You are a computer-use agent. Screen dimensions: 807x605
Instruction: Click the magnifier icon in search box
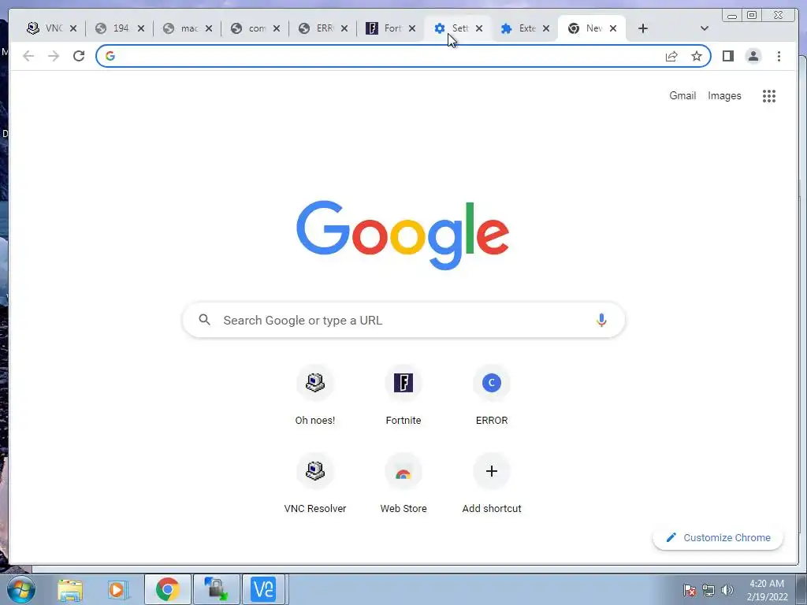point(204,320)
